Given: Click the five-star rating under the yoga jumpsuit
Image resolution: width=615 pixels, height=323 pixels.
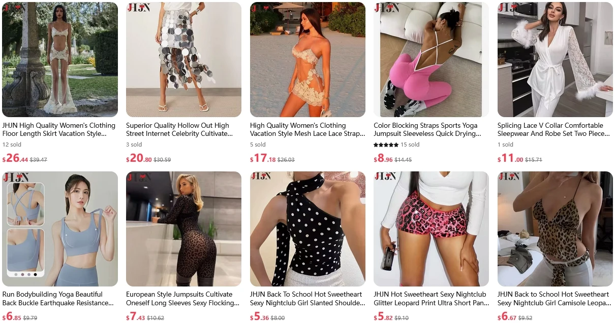Looking at the screenshot, I should 386,145.
